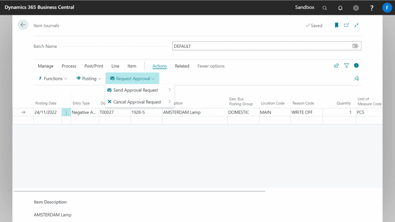Open the notifications bell
Viewport: 395px width, 222px height.
[x=340, y=8]
